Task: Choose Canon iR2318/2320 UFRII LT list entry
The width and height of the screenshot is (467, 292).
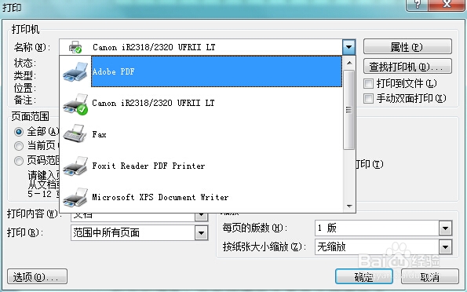Action: 217,103
